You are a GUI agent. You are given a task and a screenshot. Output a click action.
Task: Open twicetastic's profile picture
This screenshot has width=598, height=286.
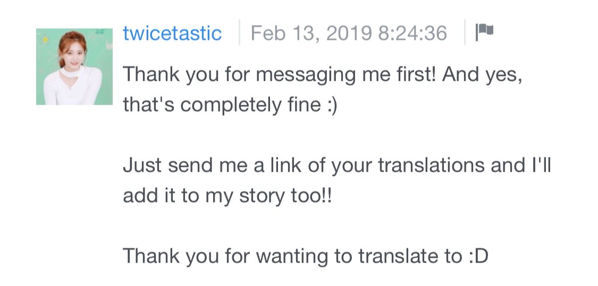point(74,66)
